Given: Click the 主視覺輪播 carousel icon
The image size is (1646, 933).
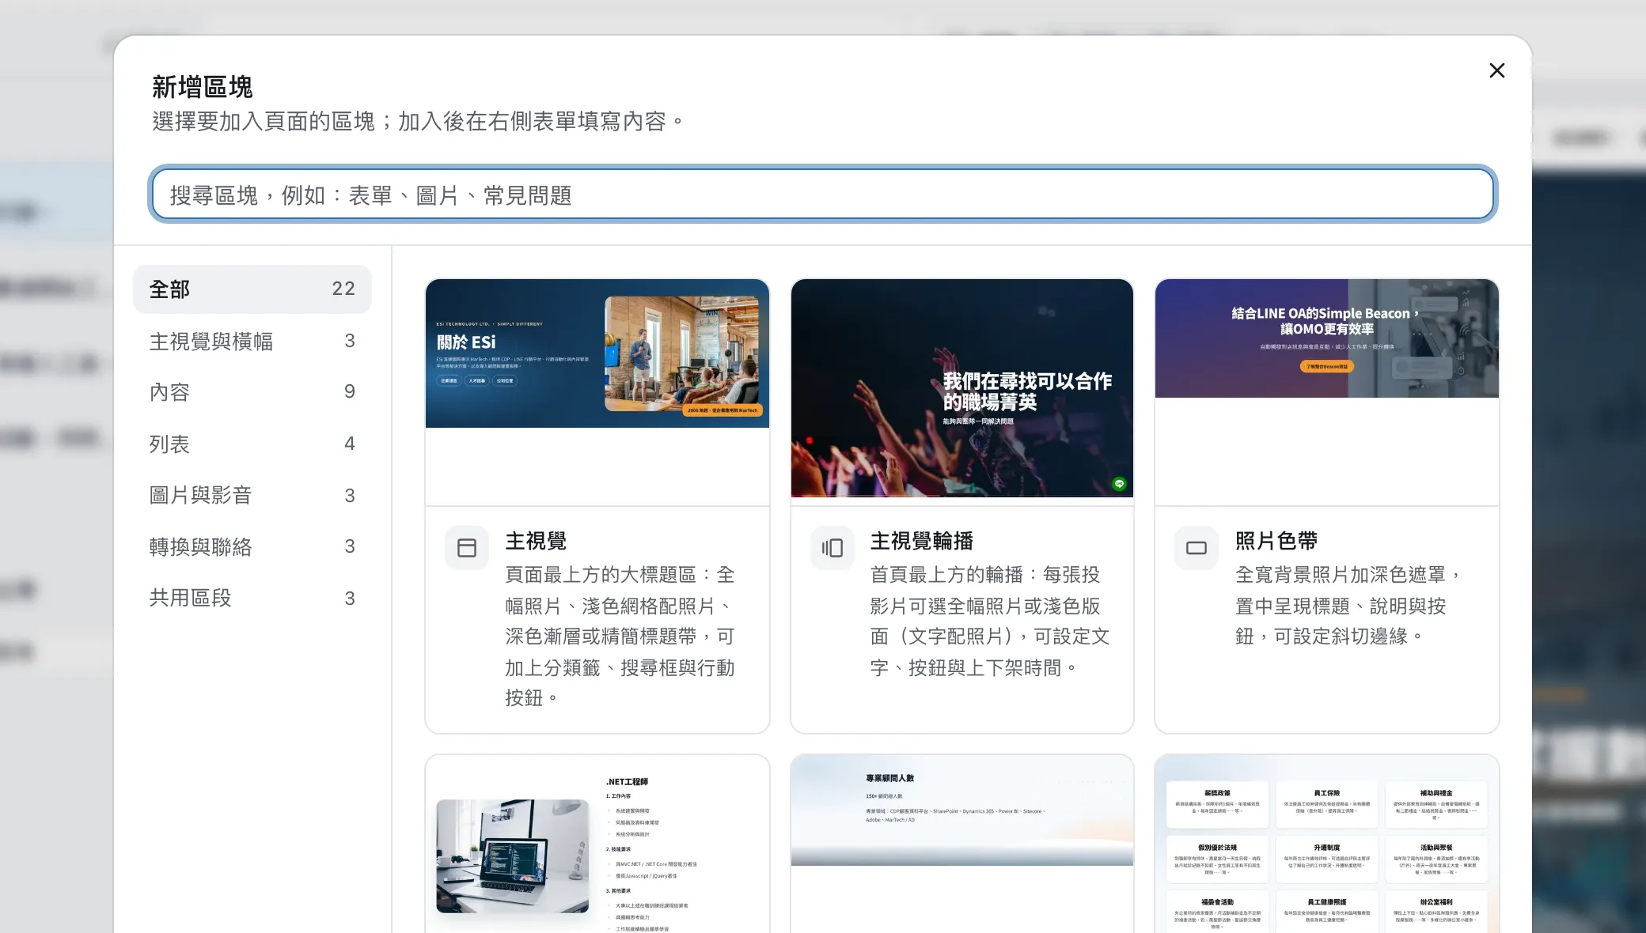Looking at the screenshot, I should click(x=832, y=548).
